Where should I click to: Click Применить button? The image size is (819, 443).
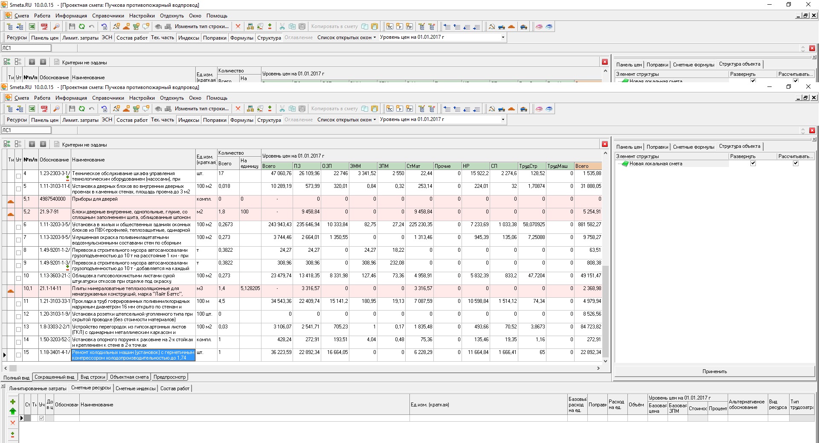(714, 371)
